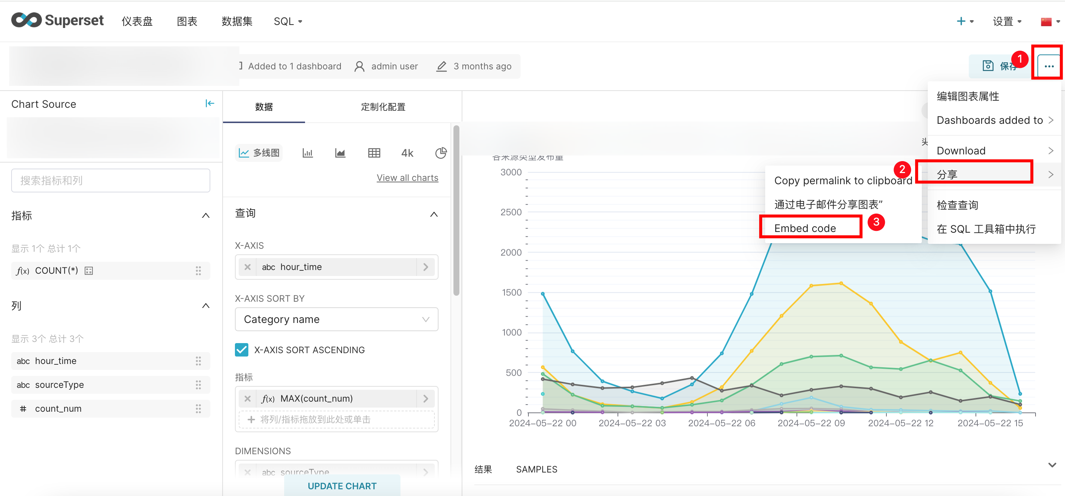Expand the Dashboards added to submenu
1065x496 pixels.
click(995, 120)
